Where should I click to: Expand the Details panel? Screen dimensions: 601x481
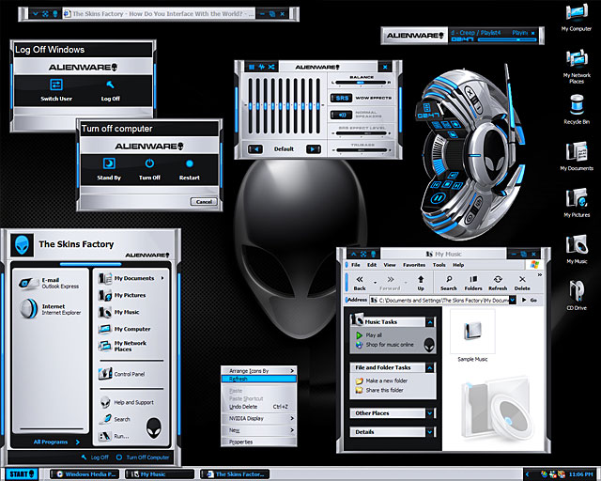(x=430, y=432)
